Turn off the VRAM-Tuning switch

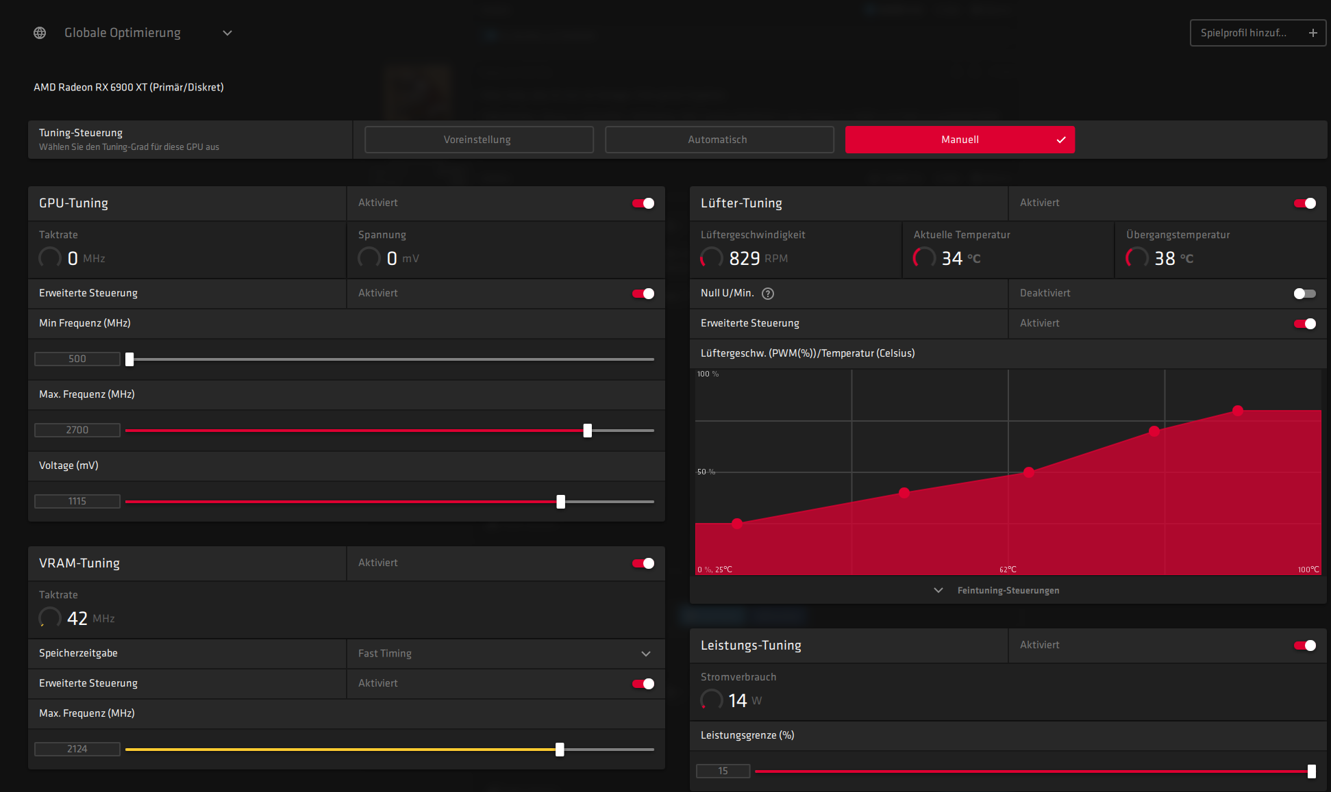point(643,563)
